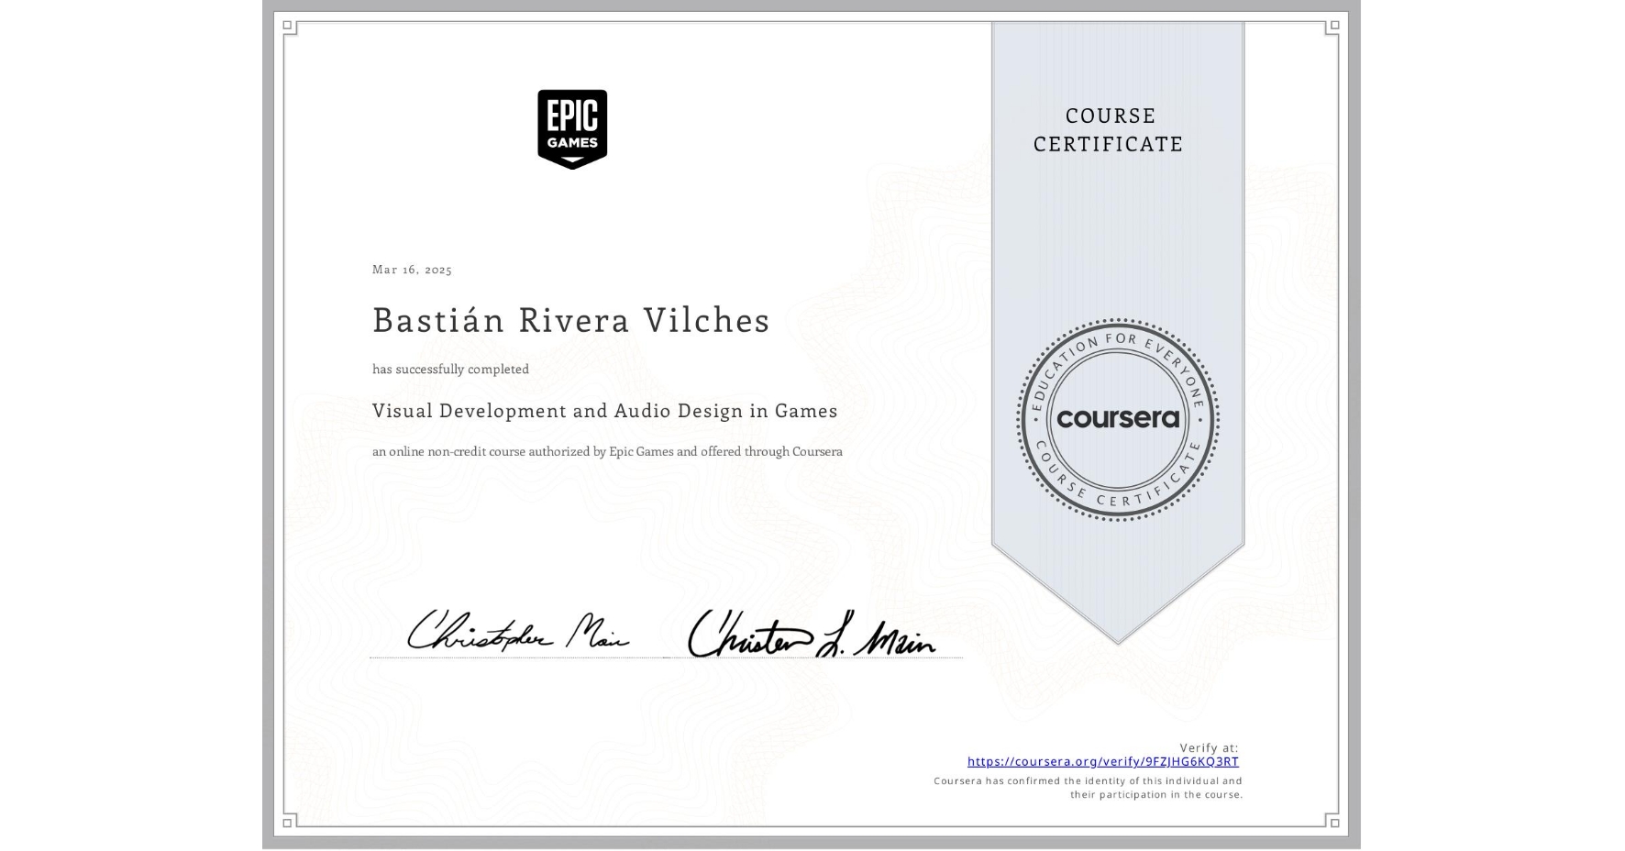Screen dimensions: 1625x851
Task: Toggle selection of the date Mar 16, 2025
Action: click(x=412, y=270)
